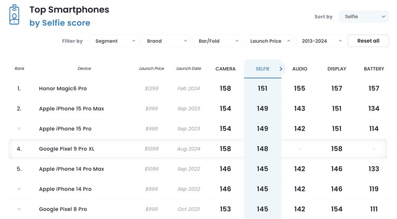
Task: Switch to the CAMERA score column
Action: [x=225, y=69]
